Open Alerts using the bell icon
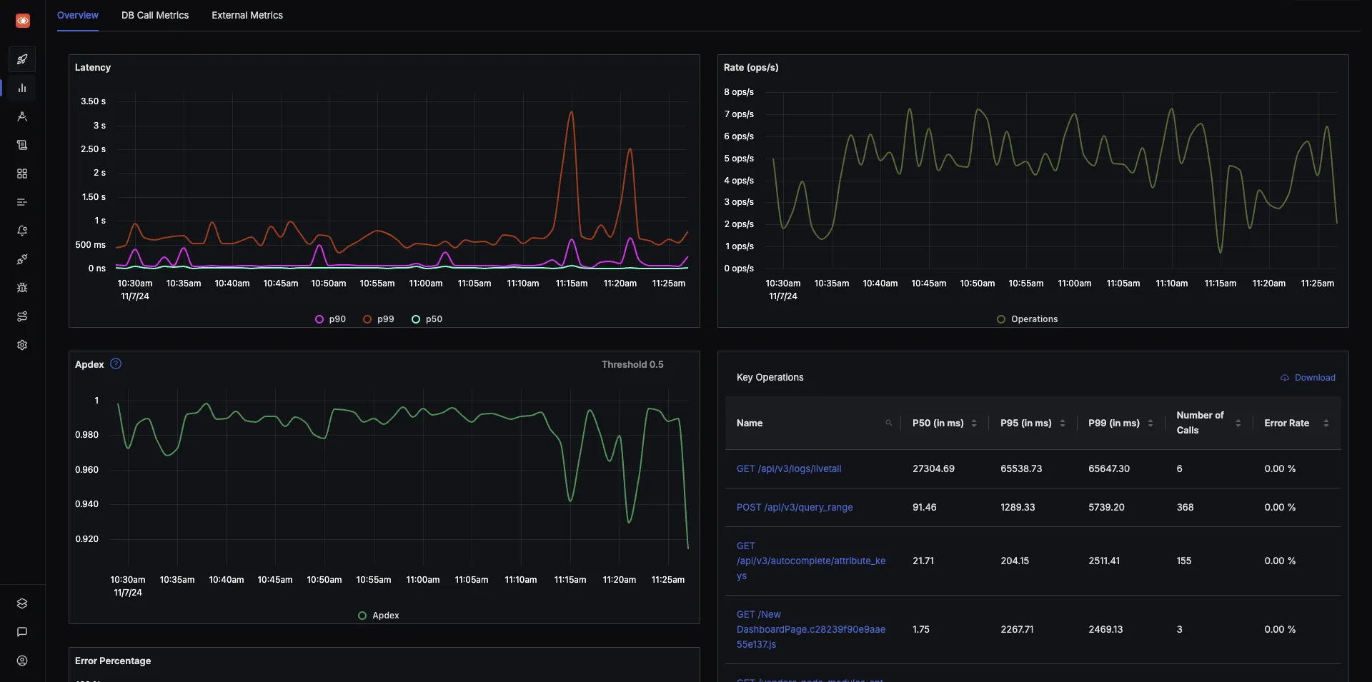Image resolution: width=1372 pixels, height=682 pixels. [x=21, y=231]
